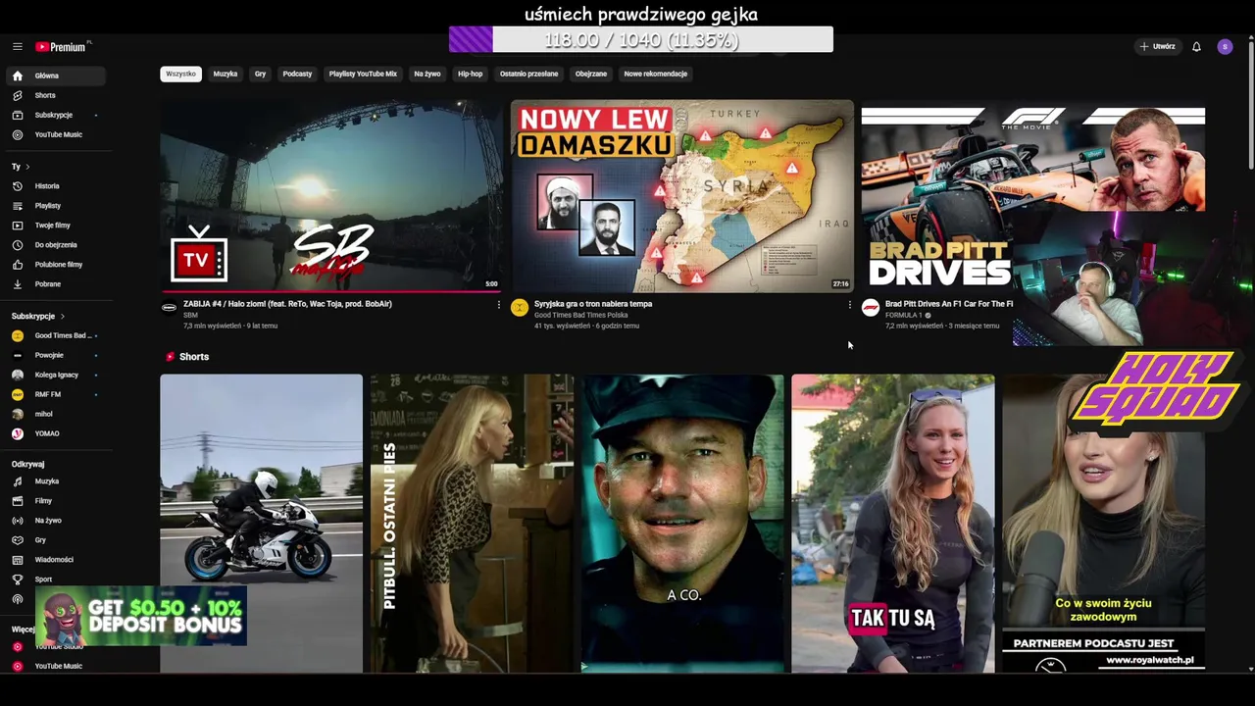Viewport: 1255px width, 706px height.
Task: Select the Na żywo filter chip
Action: coord(427,74)
